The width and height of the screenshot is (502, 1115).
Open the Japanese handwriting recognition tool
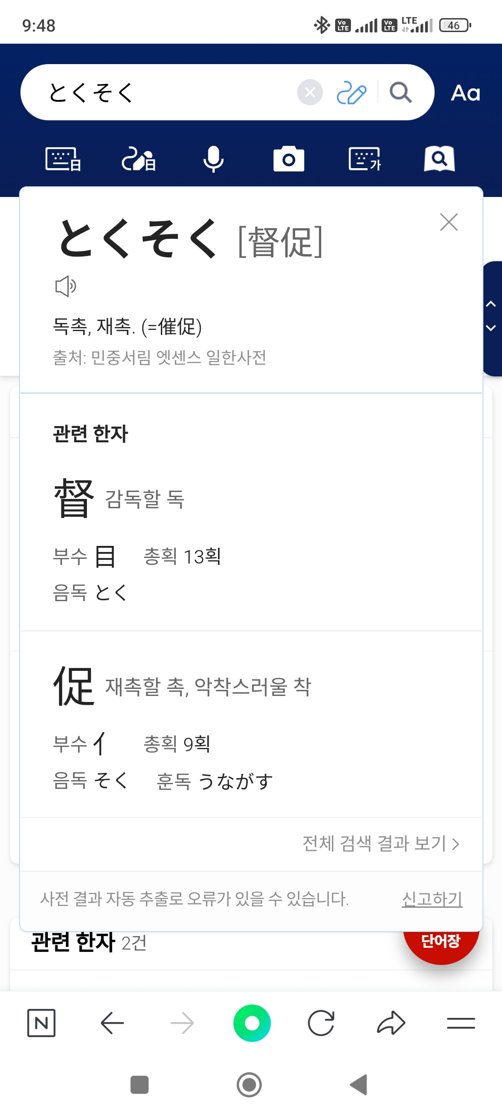(139, 159)
